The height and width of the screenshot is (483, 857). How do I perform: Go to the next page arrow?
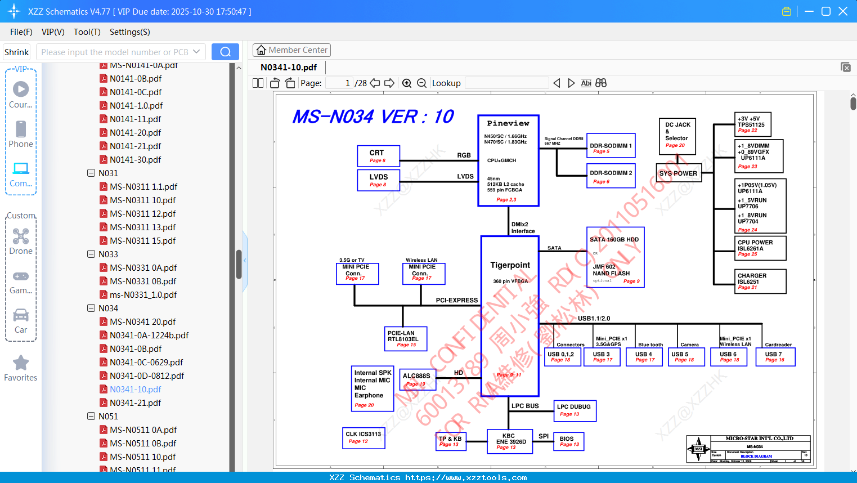click(x=389, y=83)
